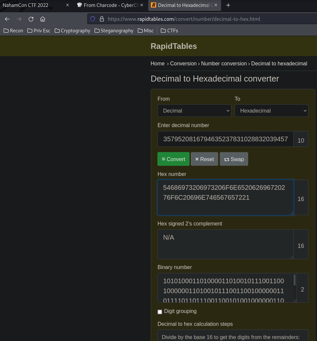Open the To base dropdown
The image size is (317, 341).
point(272,111)
